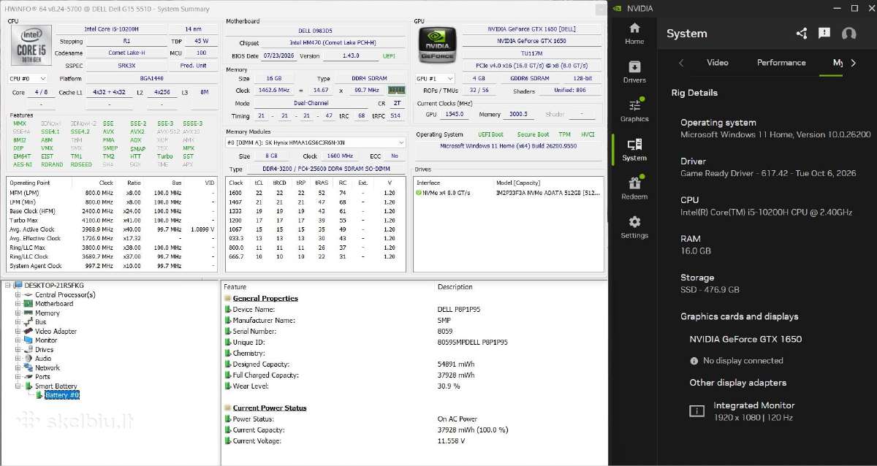Screen dimensions: 877x466
Task: Expand the Motherboard tree node
Action: point(18,304)
